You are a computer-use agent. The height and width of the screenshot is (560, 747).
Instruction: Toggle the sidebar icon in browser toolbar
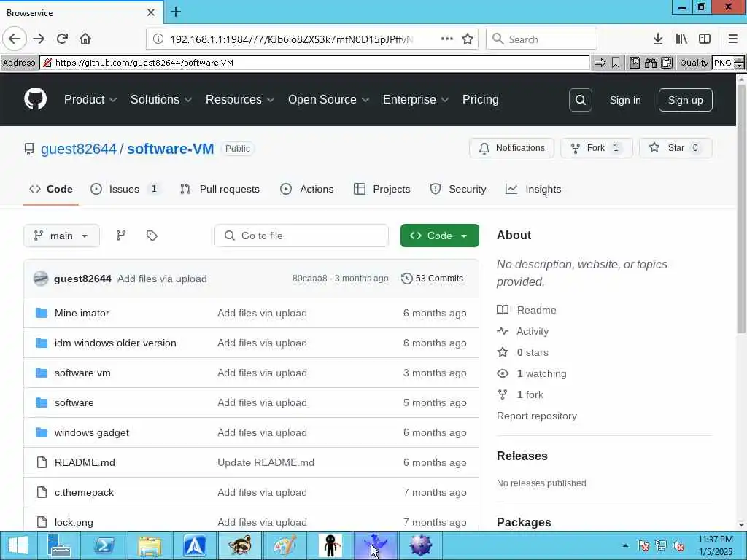click(705, 39)
